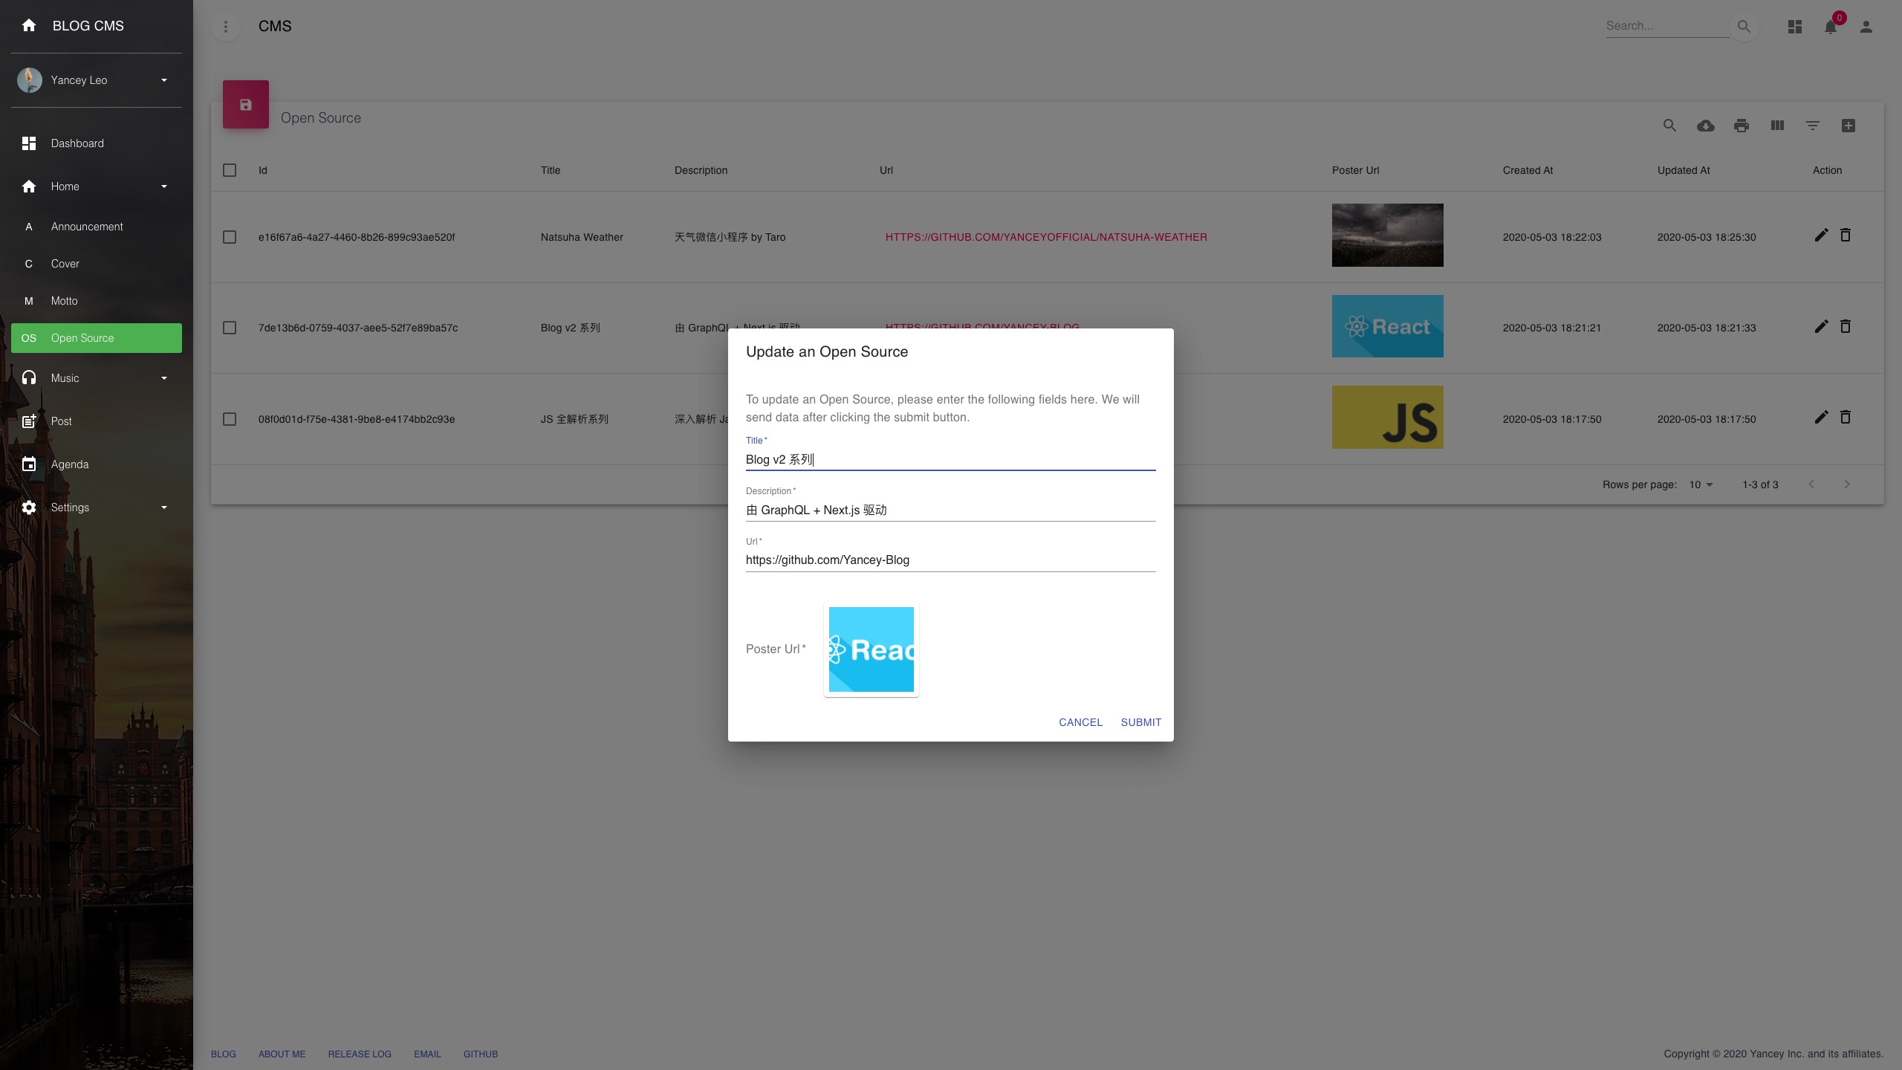Viewport: 1902px width, 1070px height.
Task: Open the filter table icon
Action: pyautogui.click(x=1813, y=125)
